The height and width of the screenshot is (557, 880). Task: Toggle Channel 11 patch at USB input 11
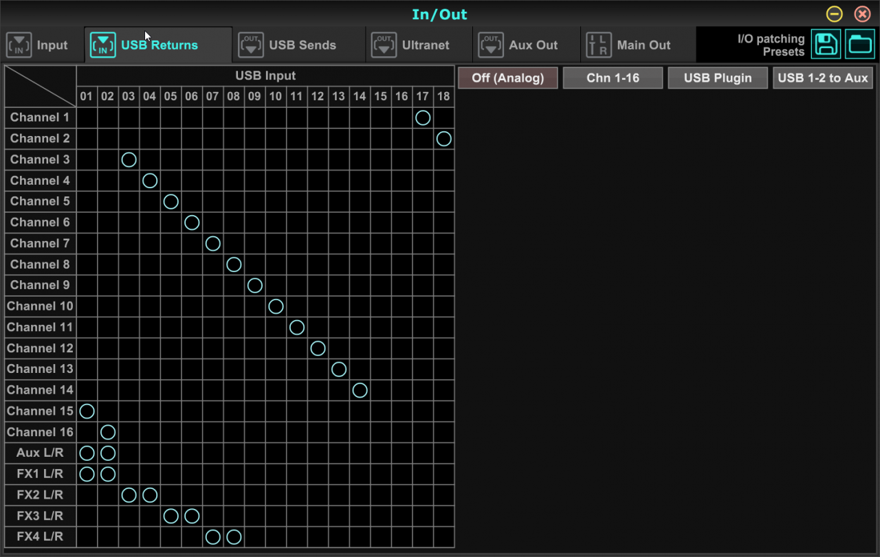pyautogui.click(x=297, y=328)
